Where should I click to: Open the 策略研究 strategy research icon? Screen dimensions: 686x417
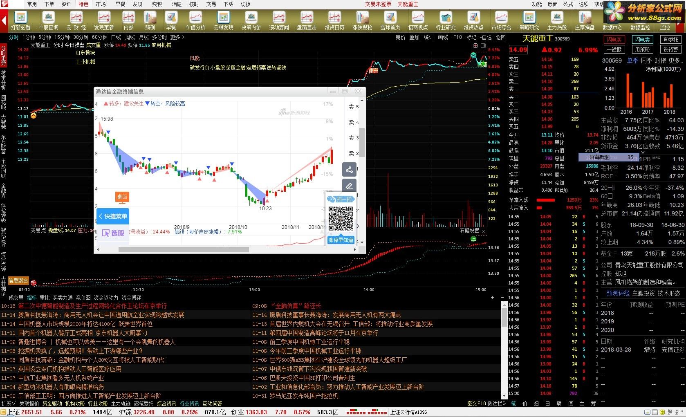[x=529, y=20]
